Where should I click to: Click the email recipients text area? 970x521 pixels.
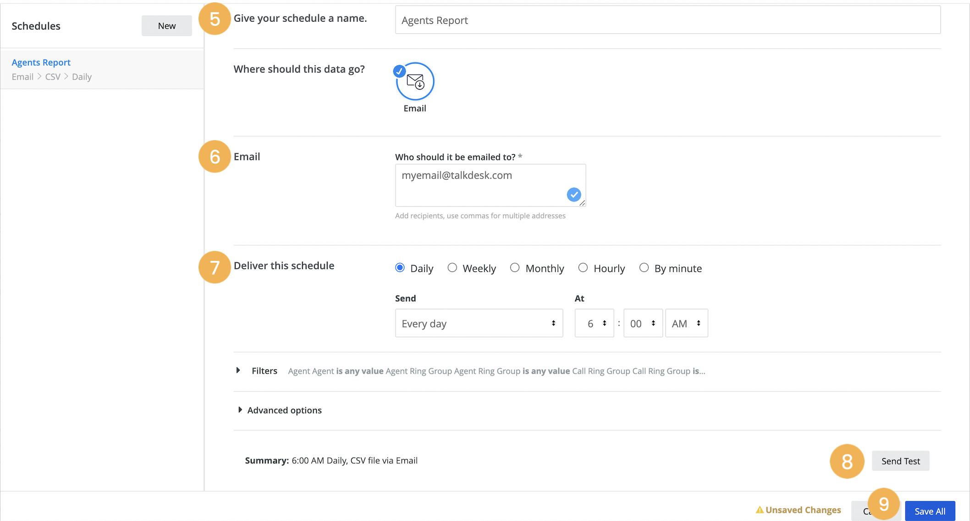coord(491,185)
